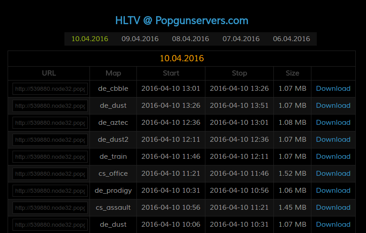Click stop time 2016-04-10 13:51
The width and height of the screenshot is (366, 233).
pos(239,106)
